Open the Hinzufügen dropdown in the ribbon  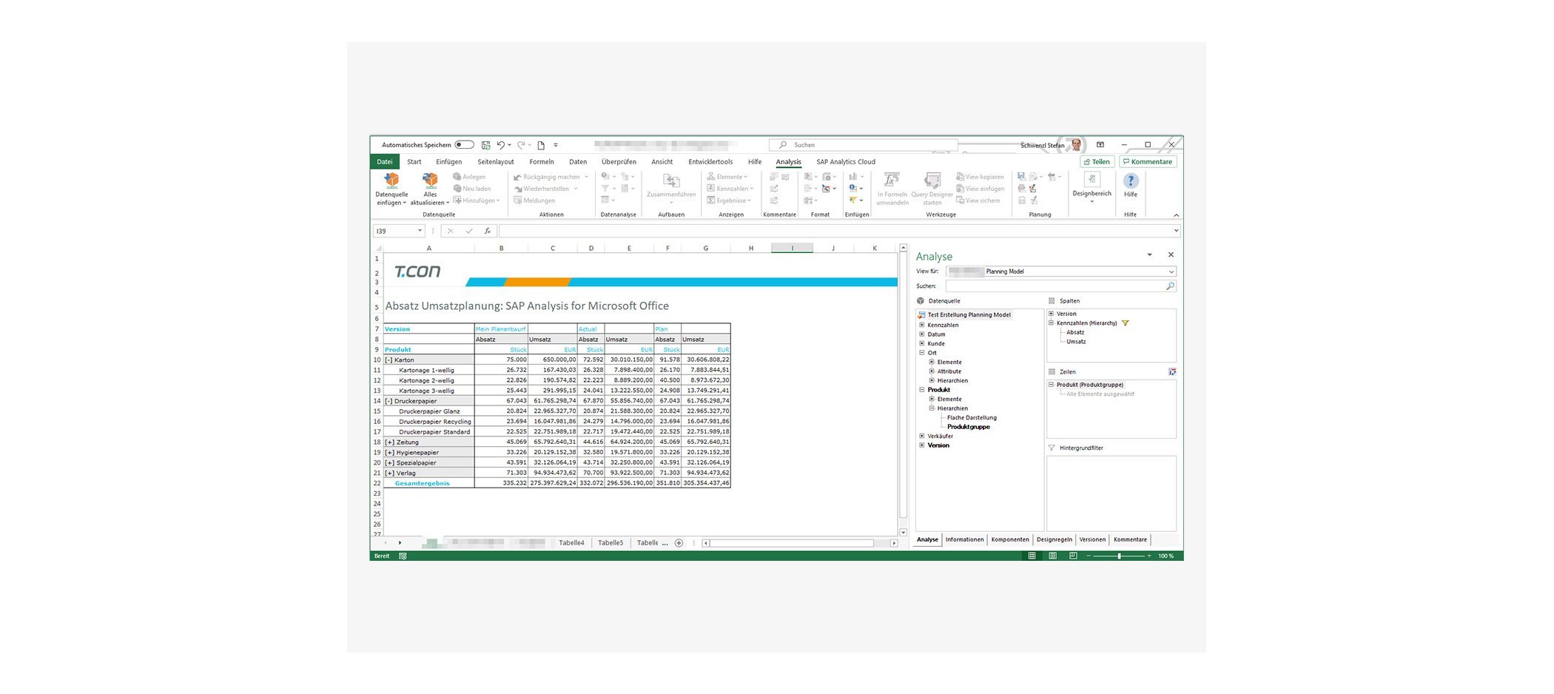(477, 201)
